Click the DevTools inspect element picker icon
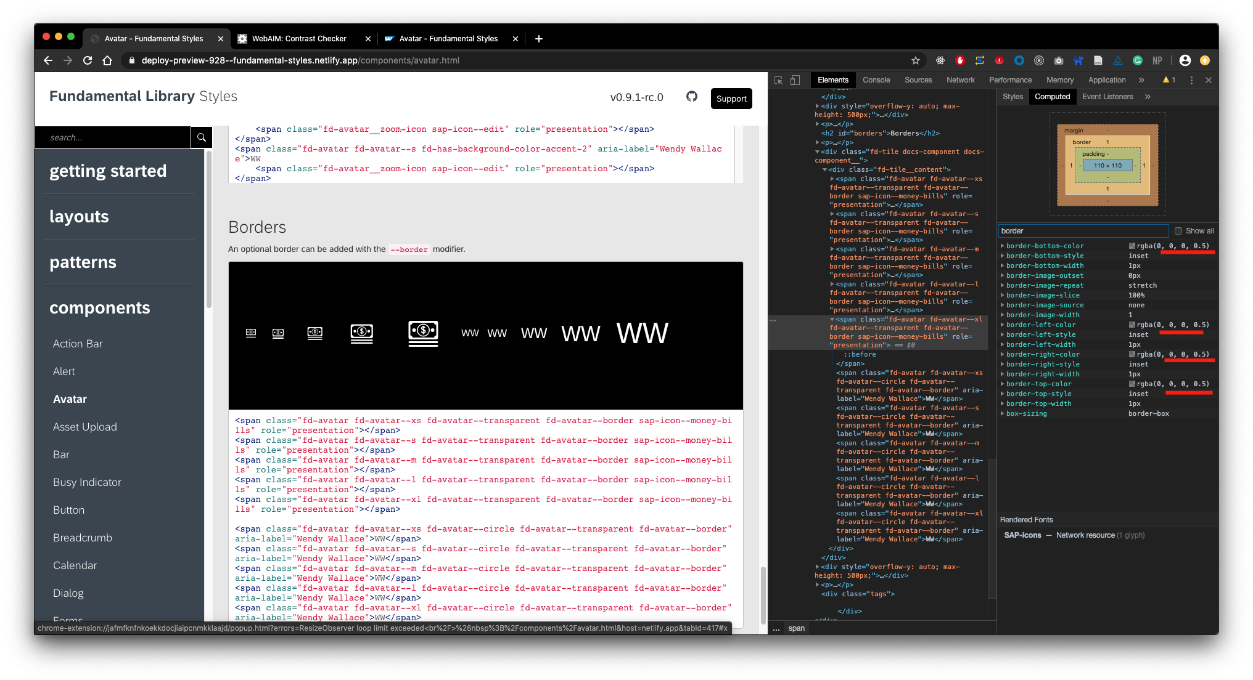The width and height of the screenshot is (1253, 680). [779, 80]
